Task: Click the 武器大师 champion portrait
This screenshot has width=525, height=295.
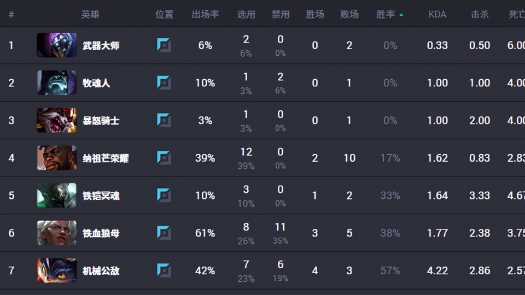Action: (56, 45)
